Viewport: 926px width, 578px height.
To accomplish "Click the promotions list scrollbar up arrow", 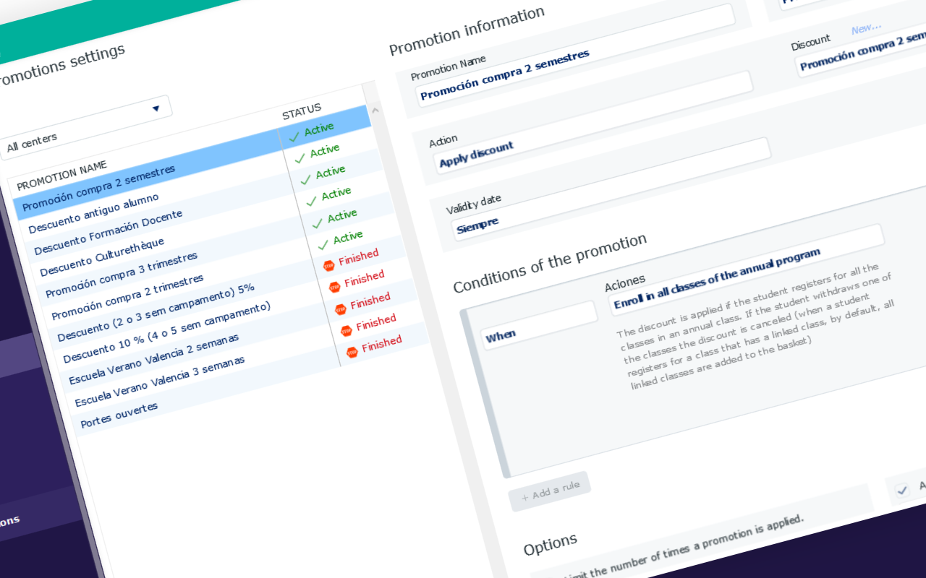I will tap(375, 110).
